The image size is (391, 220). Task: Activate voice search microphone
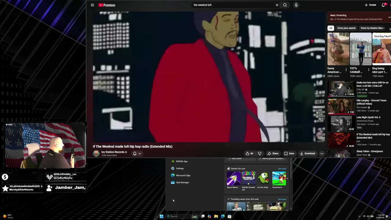pos(296,5)
